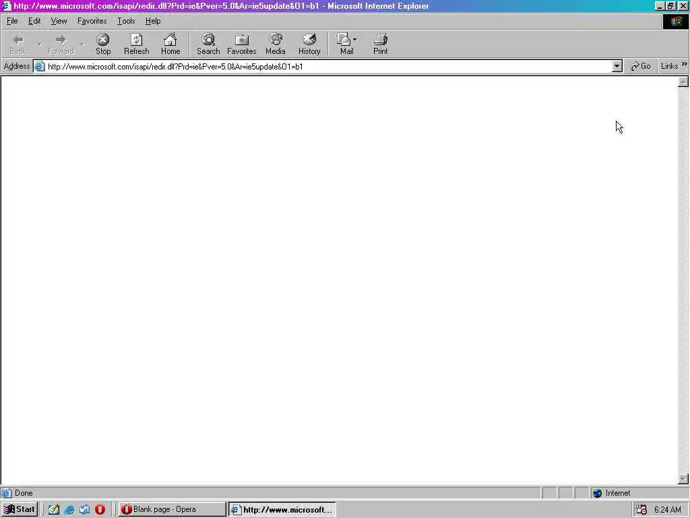Launch Opera from Quick Launch
This screenshot has height=518, width=690.
pos(100,510)
